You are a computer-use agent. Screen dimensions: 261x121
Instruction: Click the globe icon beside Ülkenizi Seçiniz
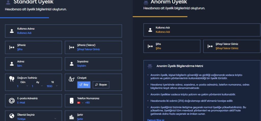[x=11, y=116]
